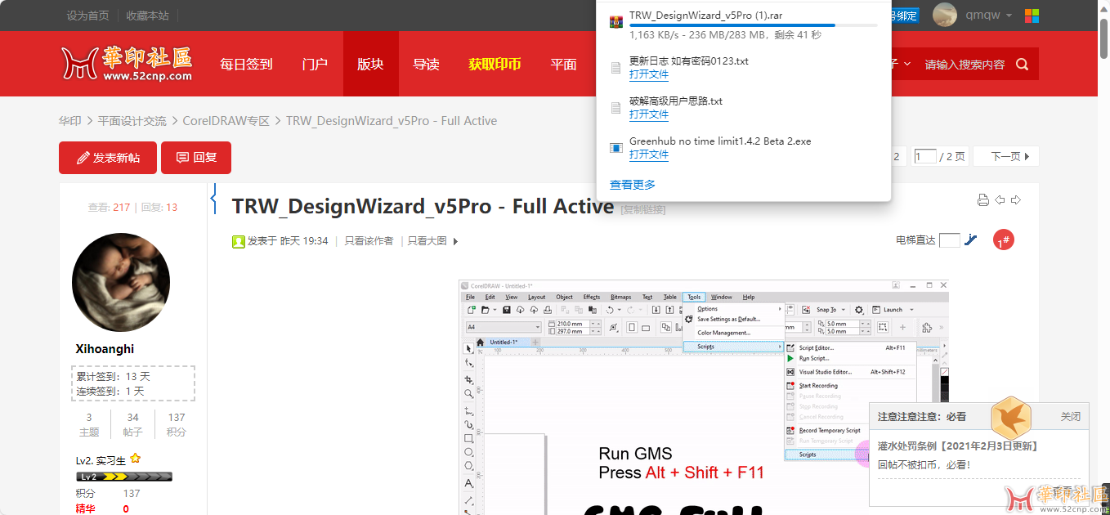Click the username Xihoanghi
Image resolution: width=1110 pixels, height=515 pixels.
tap(105, 349)
